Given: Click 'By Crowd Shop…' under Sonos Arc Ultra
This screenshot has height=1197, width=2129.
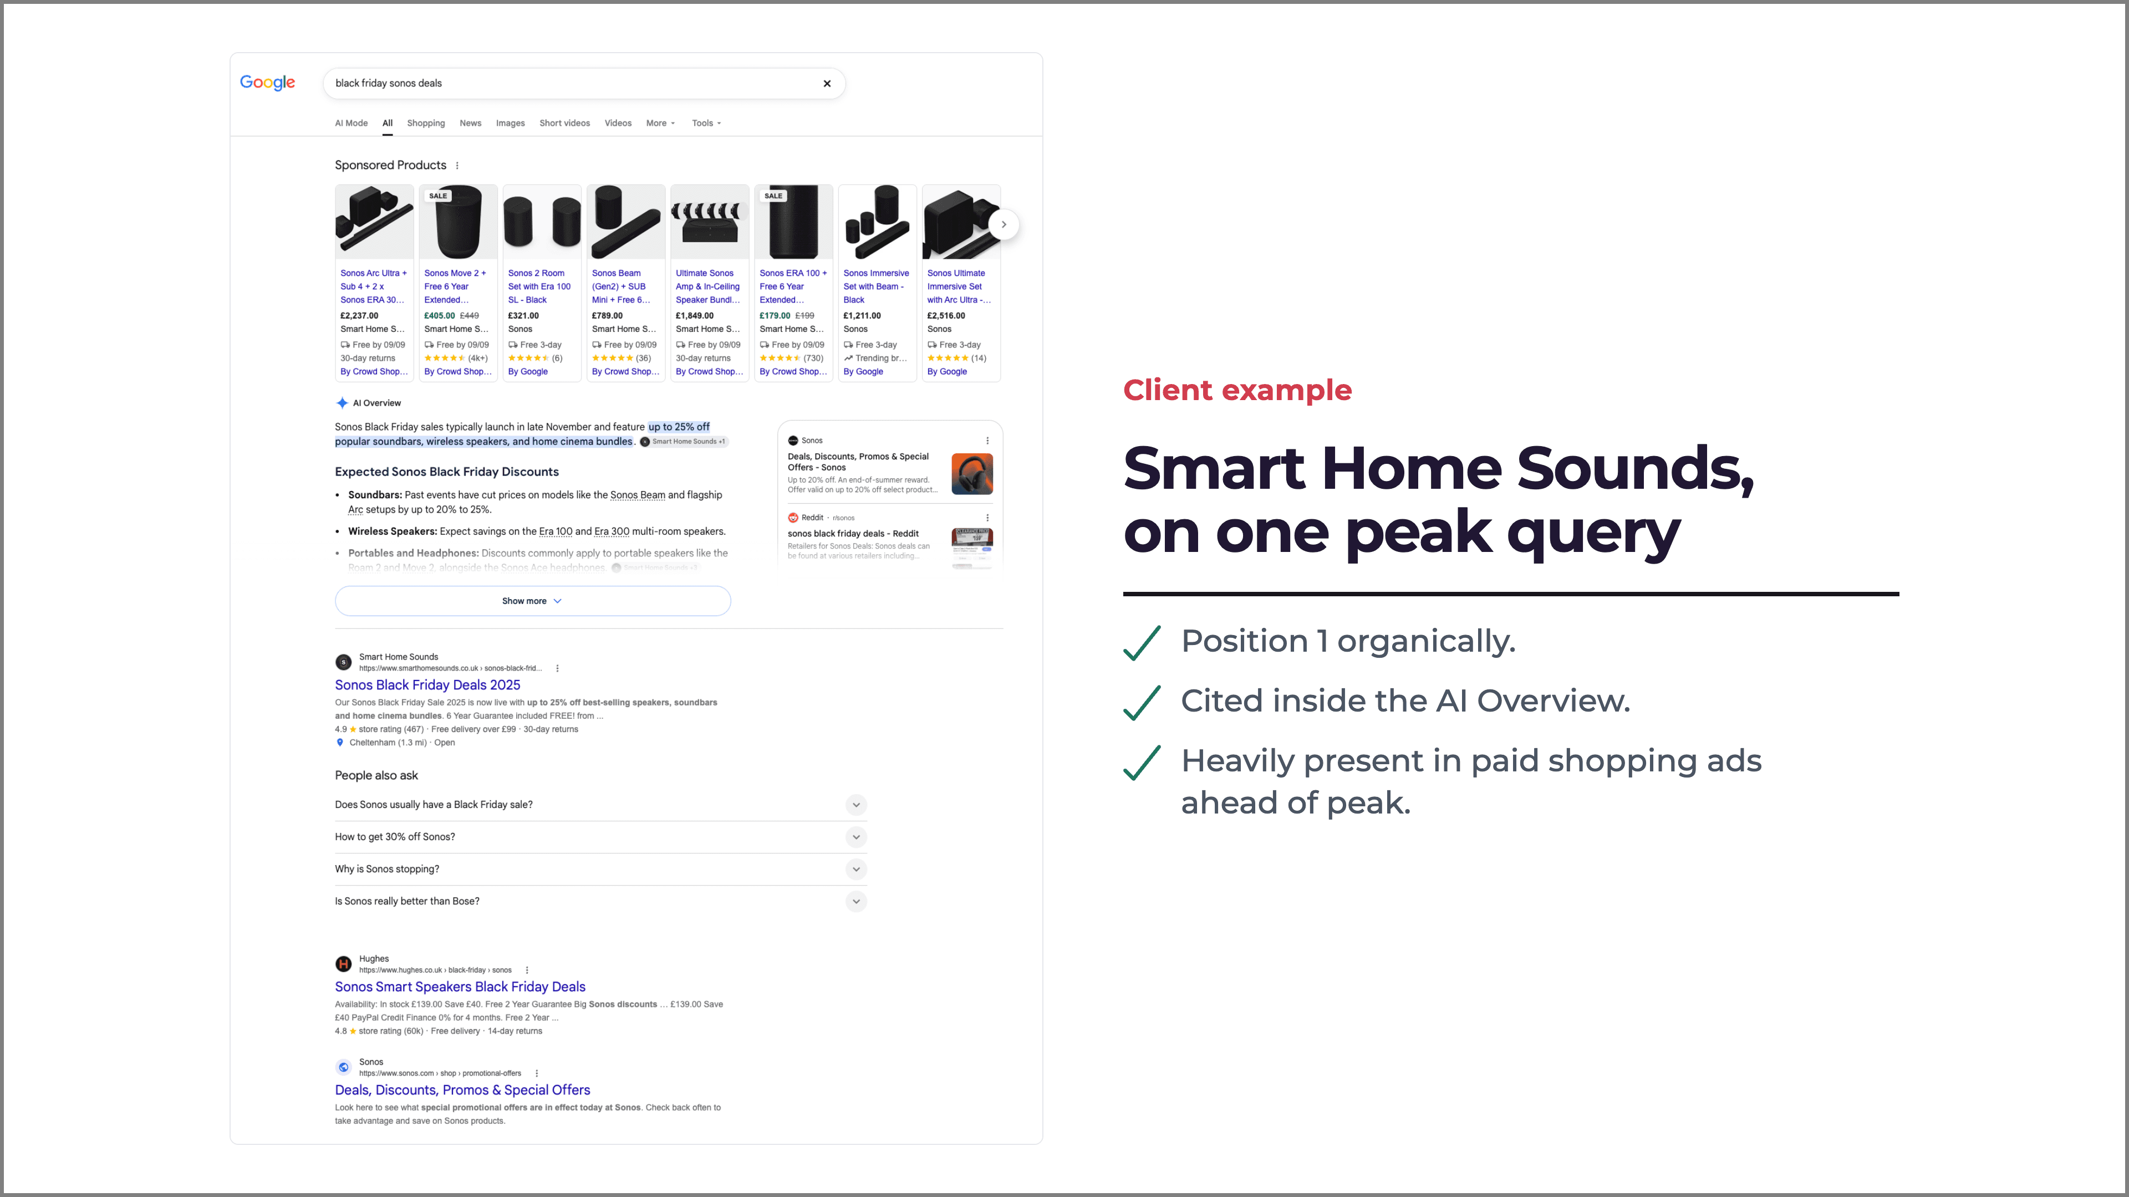Looking at the screenshot, I should 374,372.
